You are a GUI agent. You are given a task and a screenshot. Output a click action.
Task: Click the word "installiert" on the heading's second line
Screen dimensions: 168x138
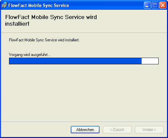17,24
